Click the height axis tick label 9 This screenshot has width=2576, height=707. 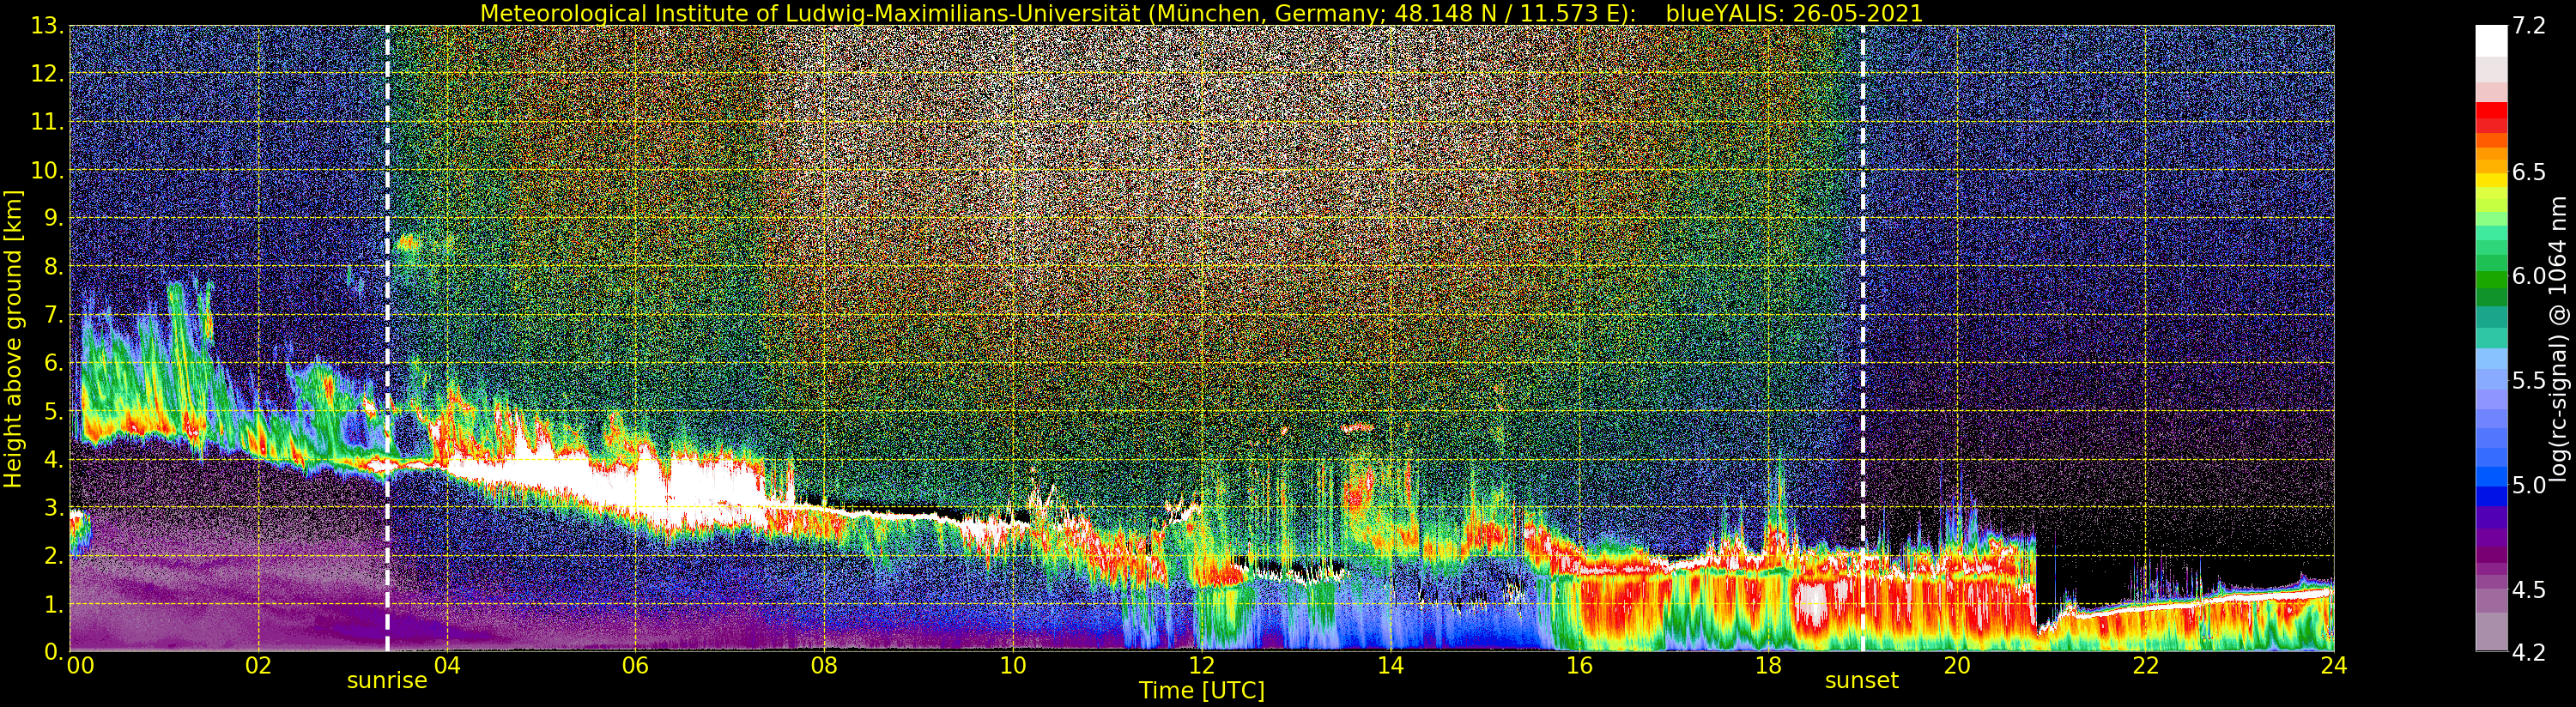coord(54,218)
